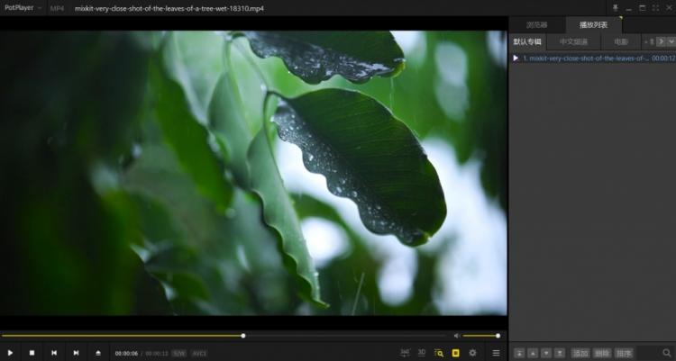Open the hamburger menu in control bar
Screen dimensions: 676x361
(x=495, y=353)
